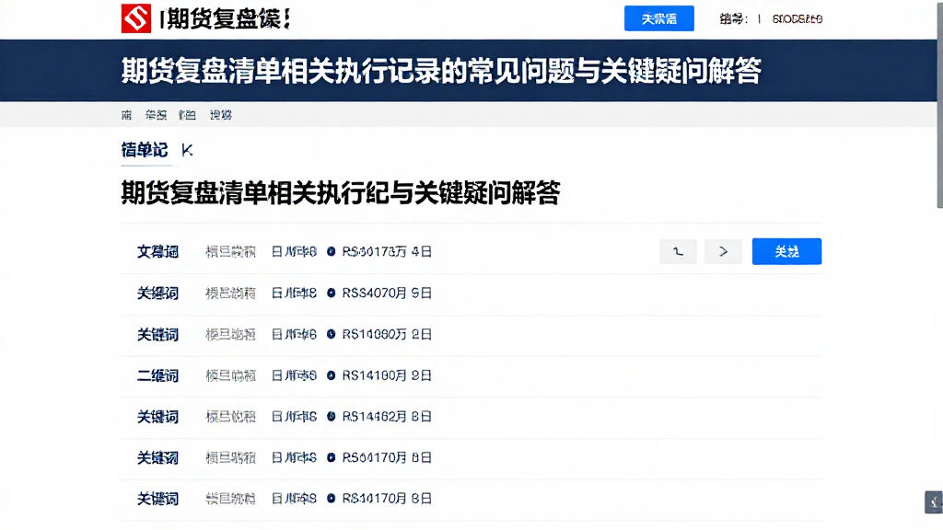Screen dimensions: 943x530
Task: Open the second breadcrumb navigation item
Action: click(x=156, y=115)
